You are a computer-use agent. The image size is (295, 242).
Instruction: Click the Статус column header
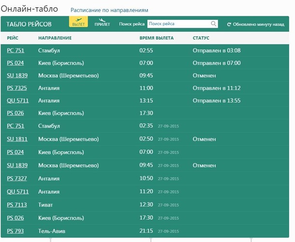pyautogui.click(x=201, y=38)
